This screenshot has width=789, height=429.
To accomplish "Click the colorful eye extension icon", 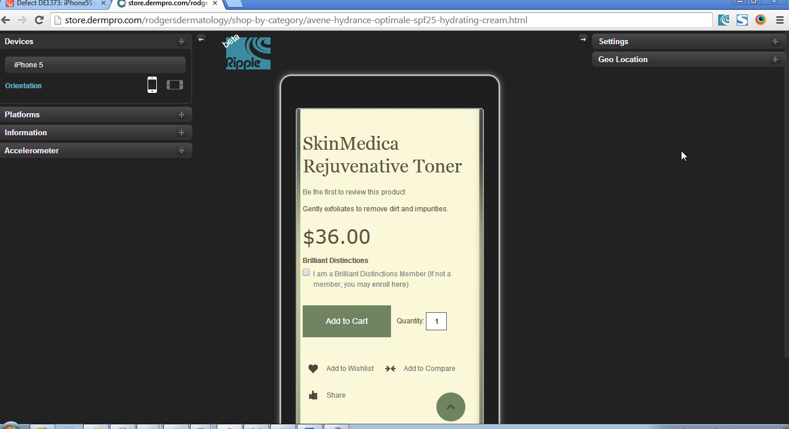I will click(761, 20).
